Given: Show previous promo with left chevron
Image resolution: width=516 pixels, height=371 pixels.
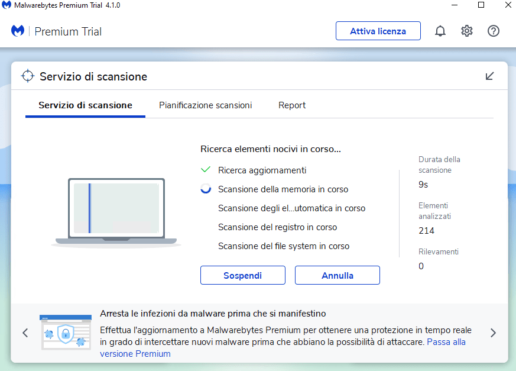Looking at the screenshot, I should click(25, 333).
